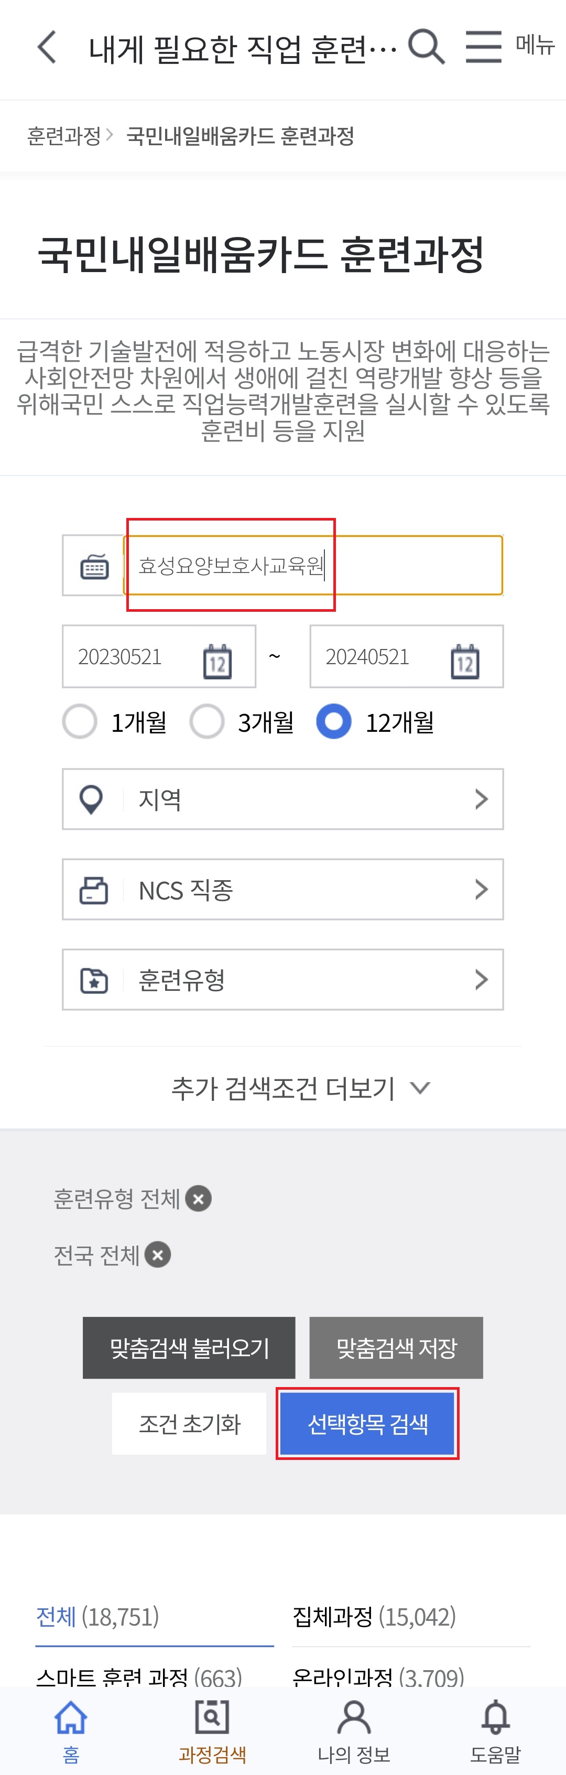
Task: Remove the 훈련유형 전체 filter tag
Action: 198,1199
